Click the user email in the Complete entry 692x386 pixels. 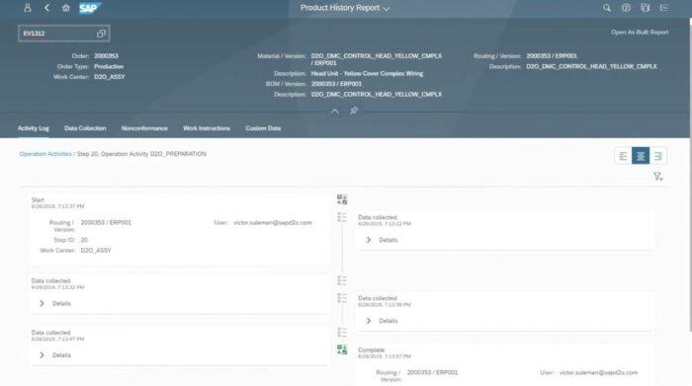pos(598,372)
